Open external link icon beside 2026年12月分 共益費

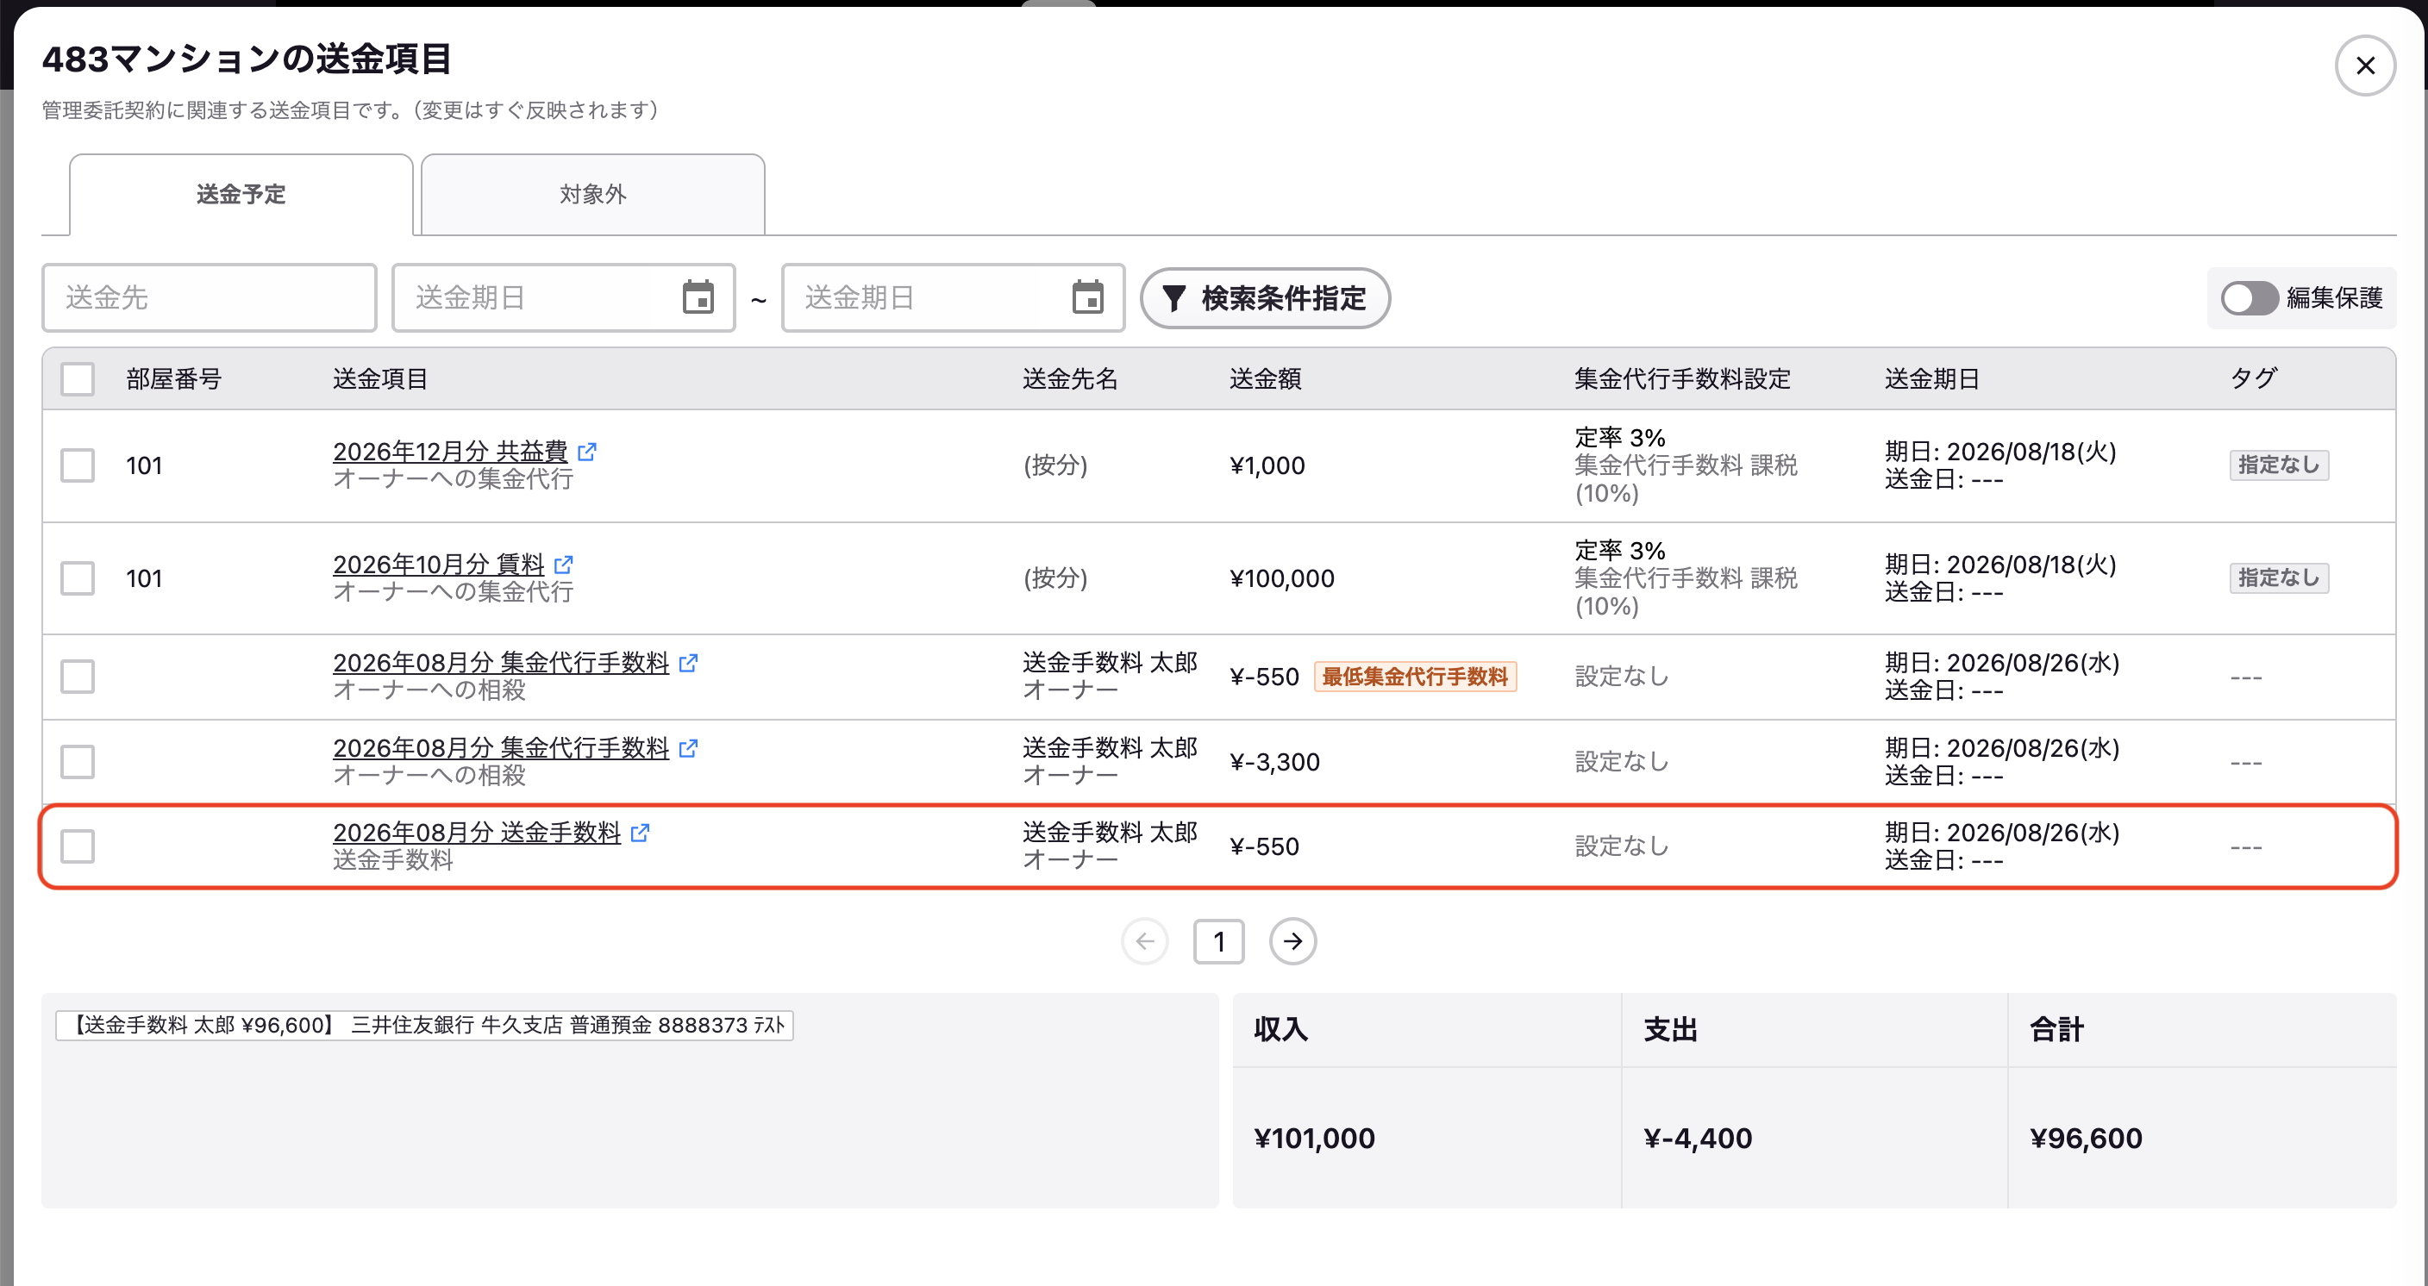click(586, 453)
